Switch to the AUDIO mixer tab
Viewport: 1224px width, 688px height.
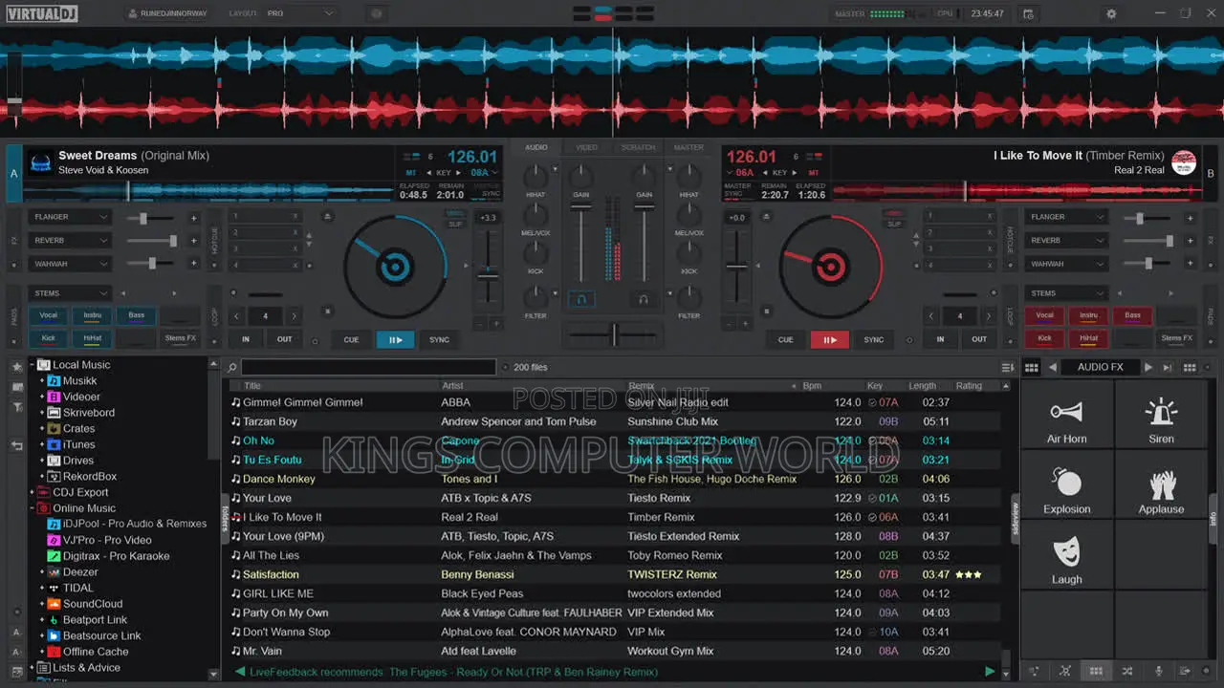tap(536, 147)
